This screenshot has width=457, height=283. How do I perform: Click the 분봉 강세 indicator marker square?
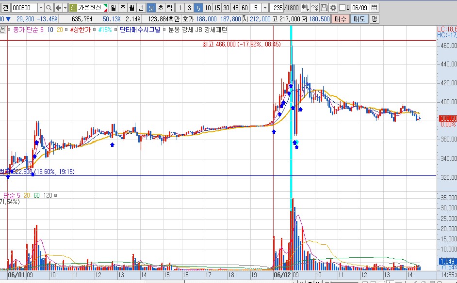(164, 30)
